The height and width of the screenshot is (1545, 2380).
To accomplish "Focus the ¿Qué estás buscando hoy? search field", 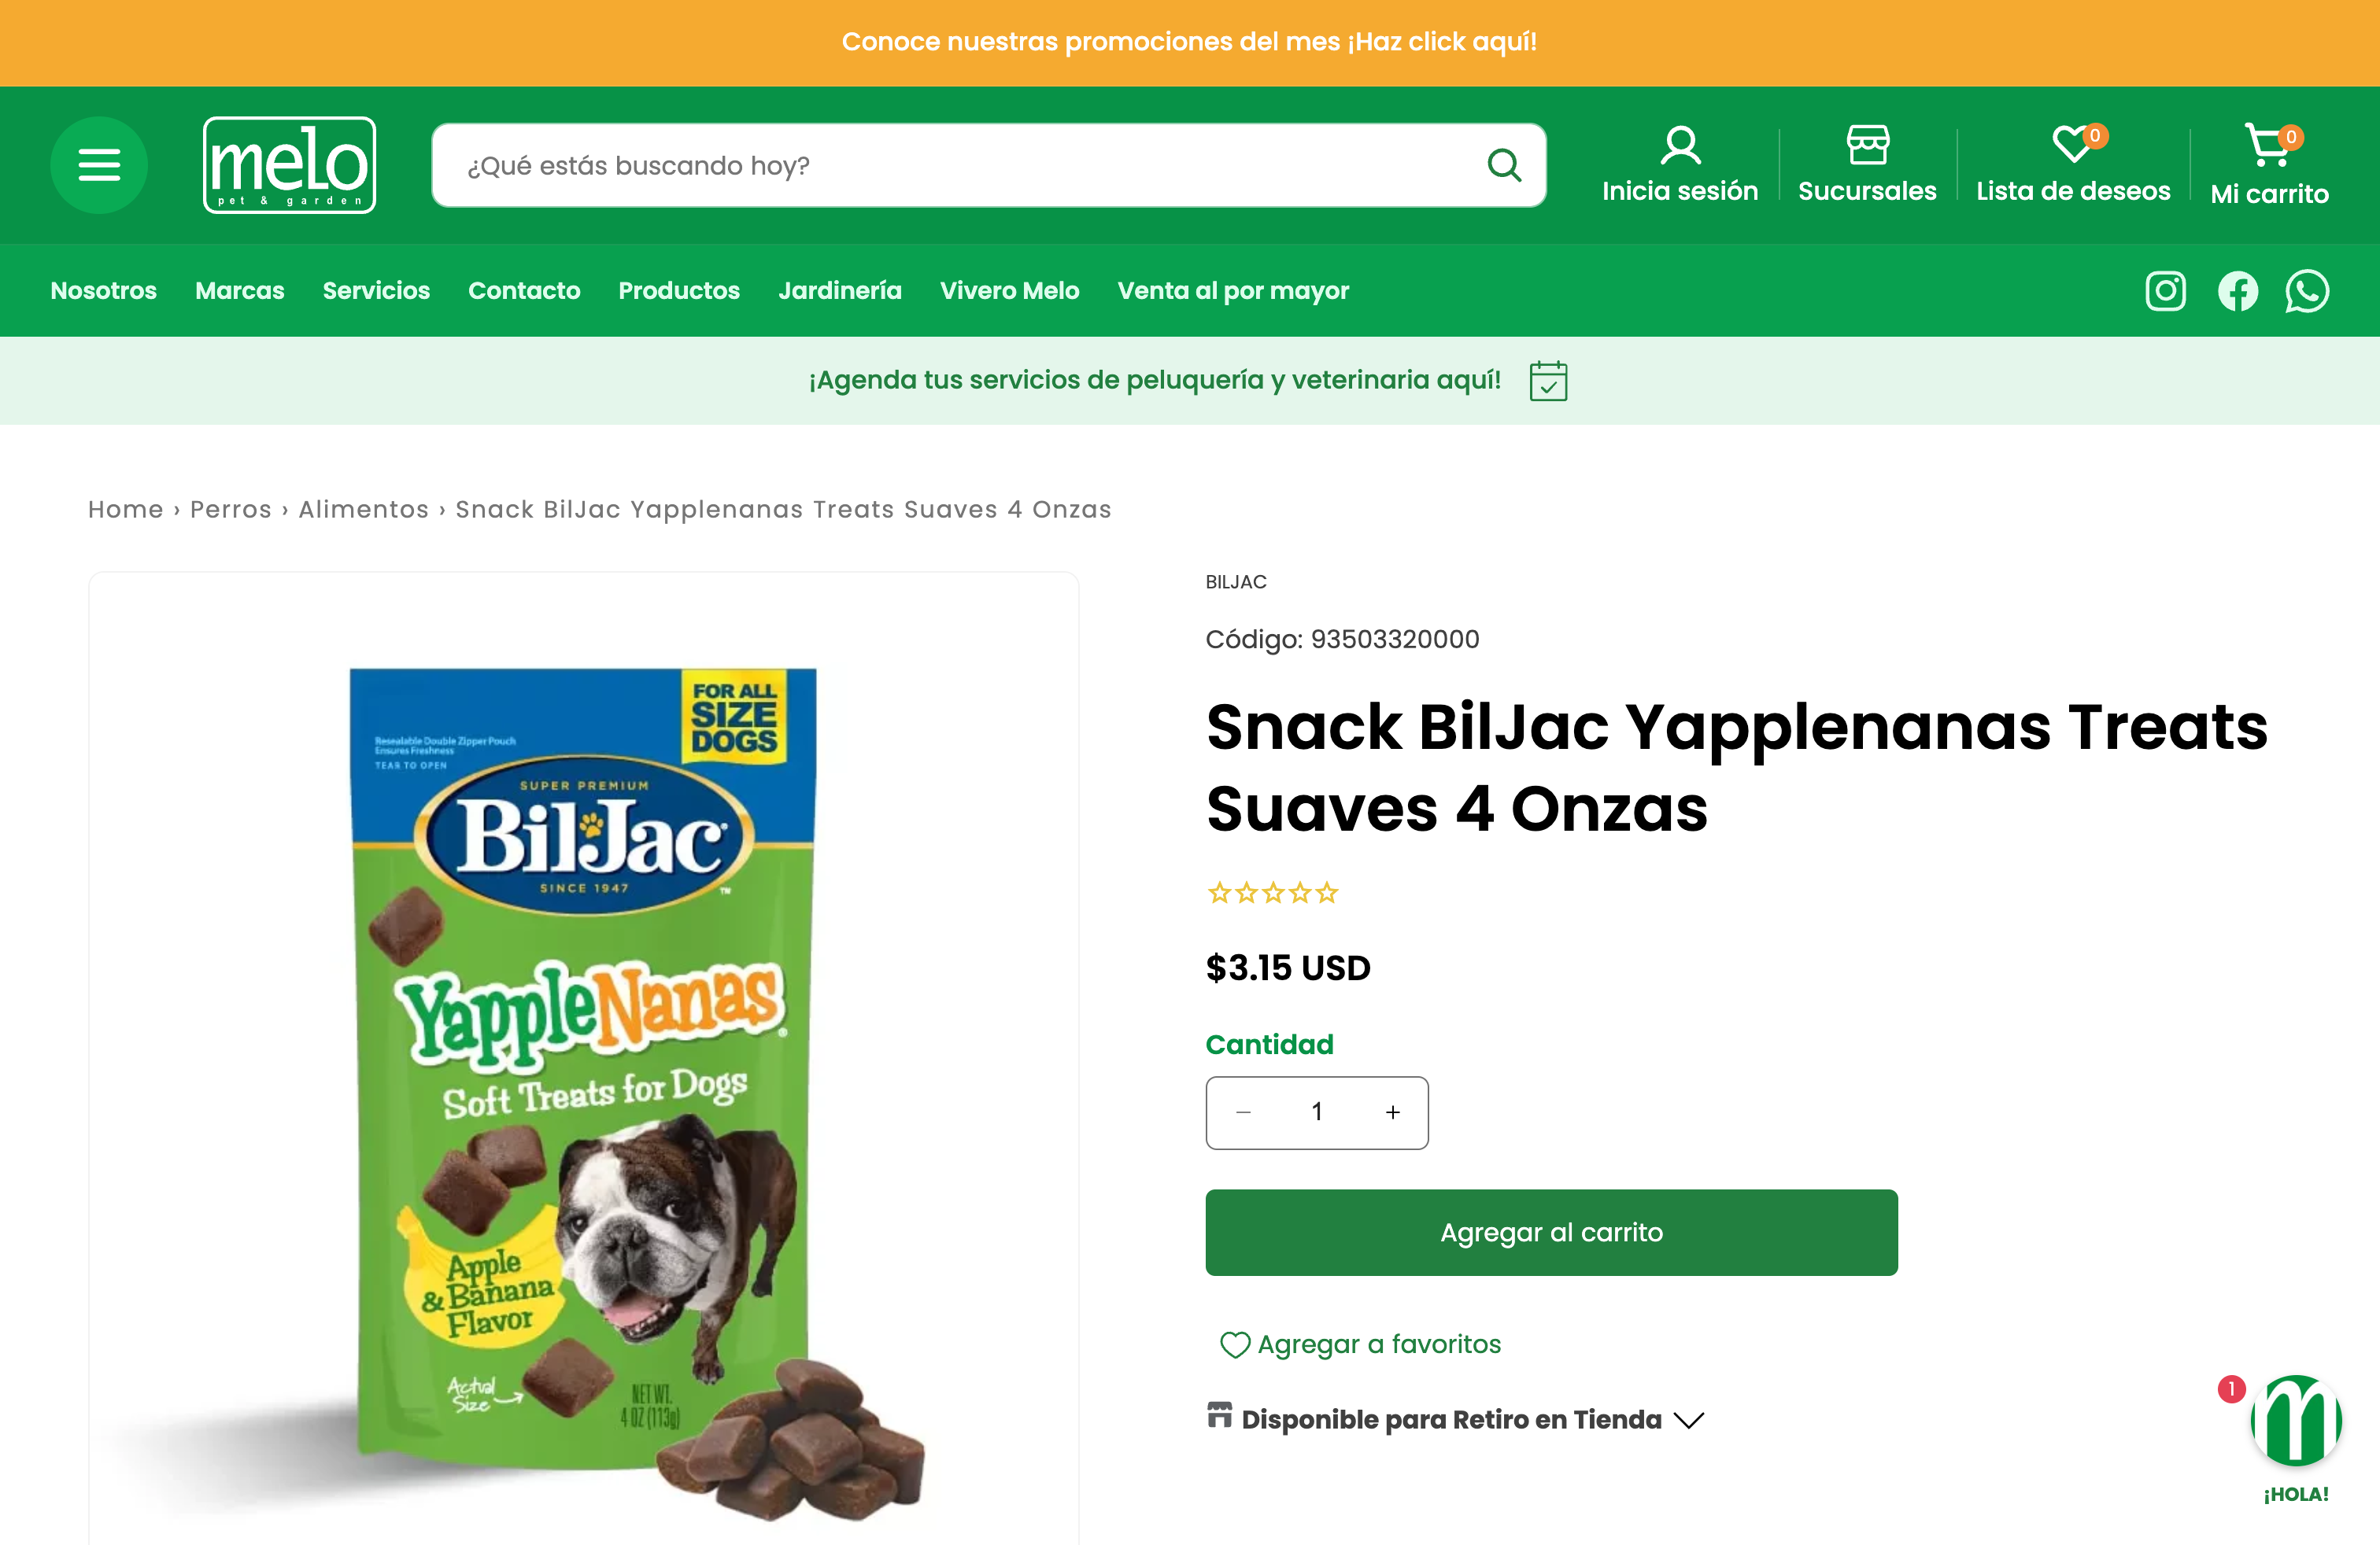I will 960,165.
